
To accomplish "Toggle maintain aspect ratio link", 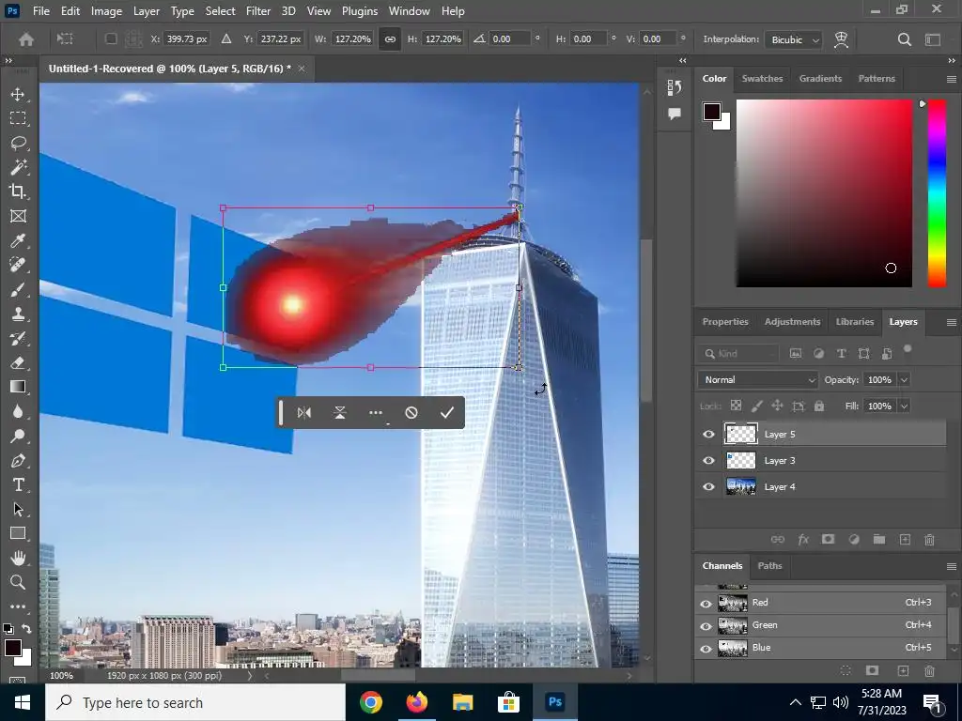I will click(x=390, y=39).
